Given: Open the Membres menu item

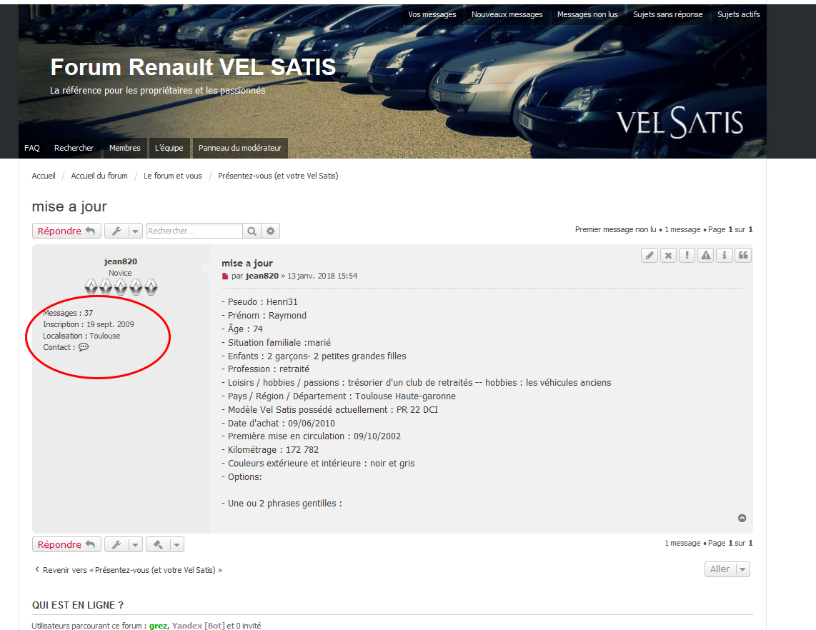Looking at the screenshot, I should (124, 148).
